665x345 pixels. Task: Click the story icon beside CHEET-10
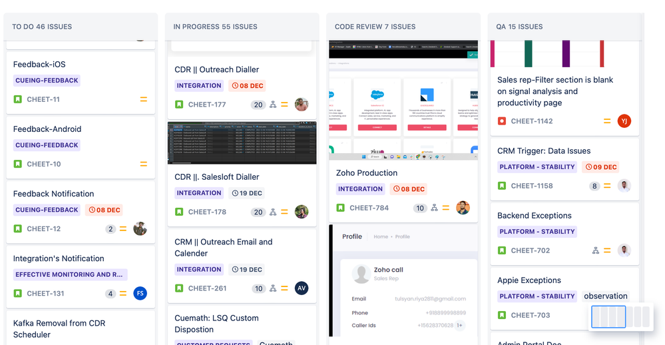click(18, 164)
